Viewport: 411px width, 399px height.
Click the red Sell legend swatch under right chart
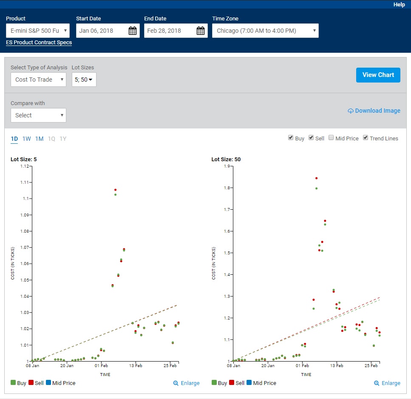pyautogui.click(x=232, y=383)
